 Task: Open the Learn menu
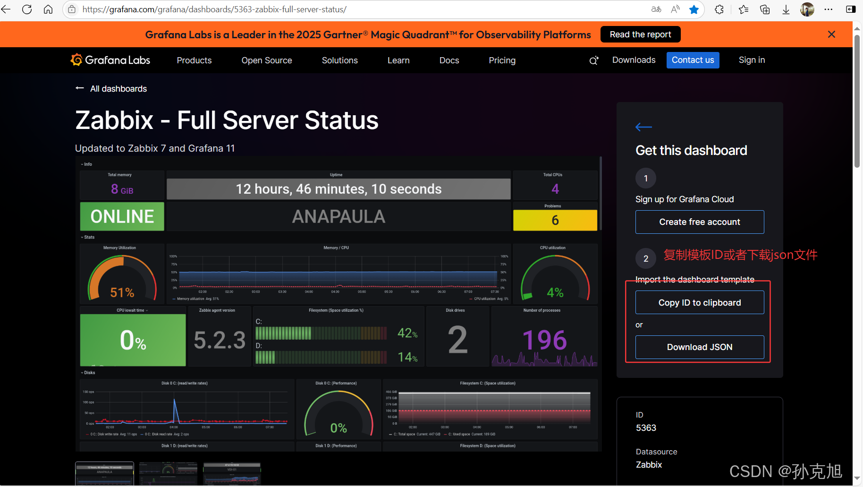click(398, 60)
